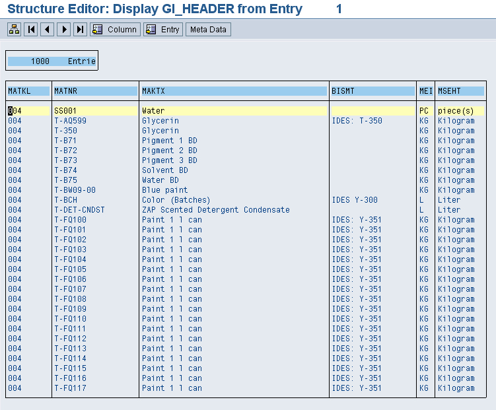Select the MSEHT column header
This screenshot has width=496, height=410.
coord(460,91)
